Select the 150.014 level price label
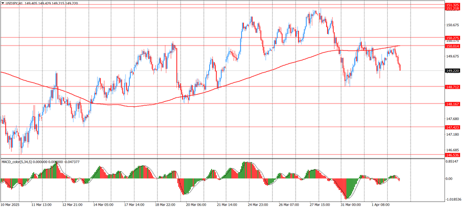 452,46
